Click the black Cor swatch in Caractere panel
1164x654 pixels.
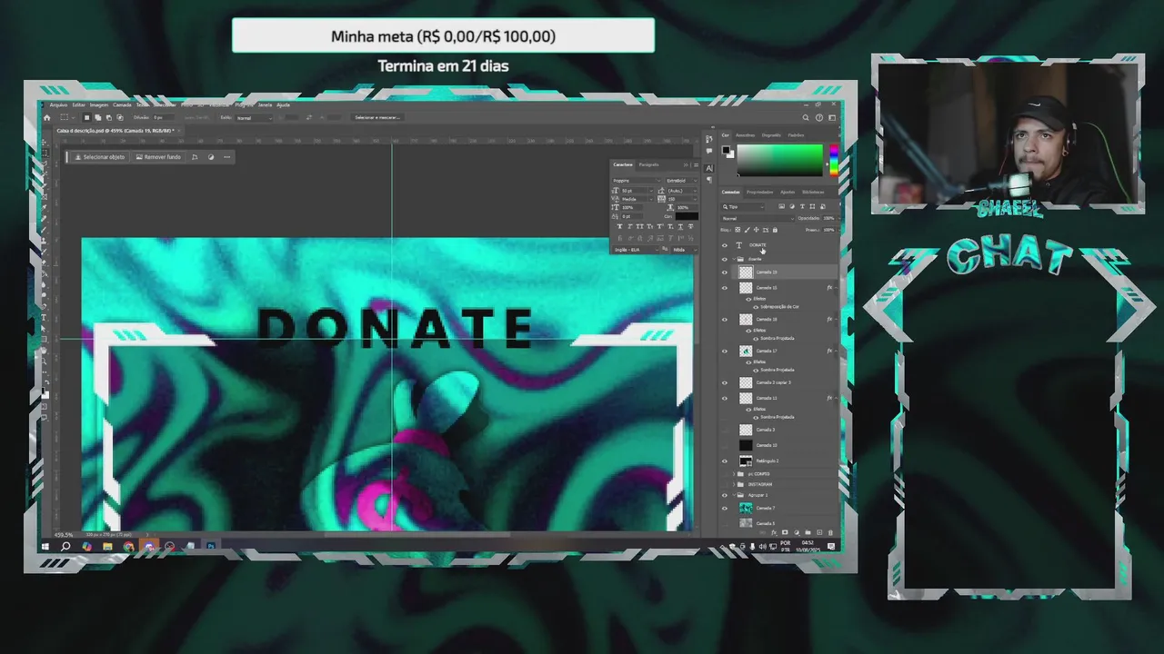(687, 216)
